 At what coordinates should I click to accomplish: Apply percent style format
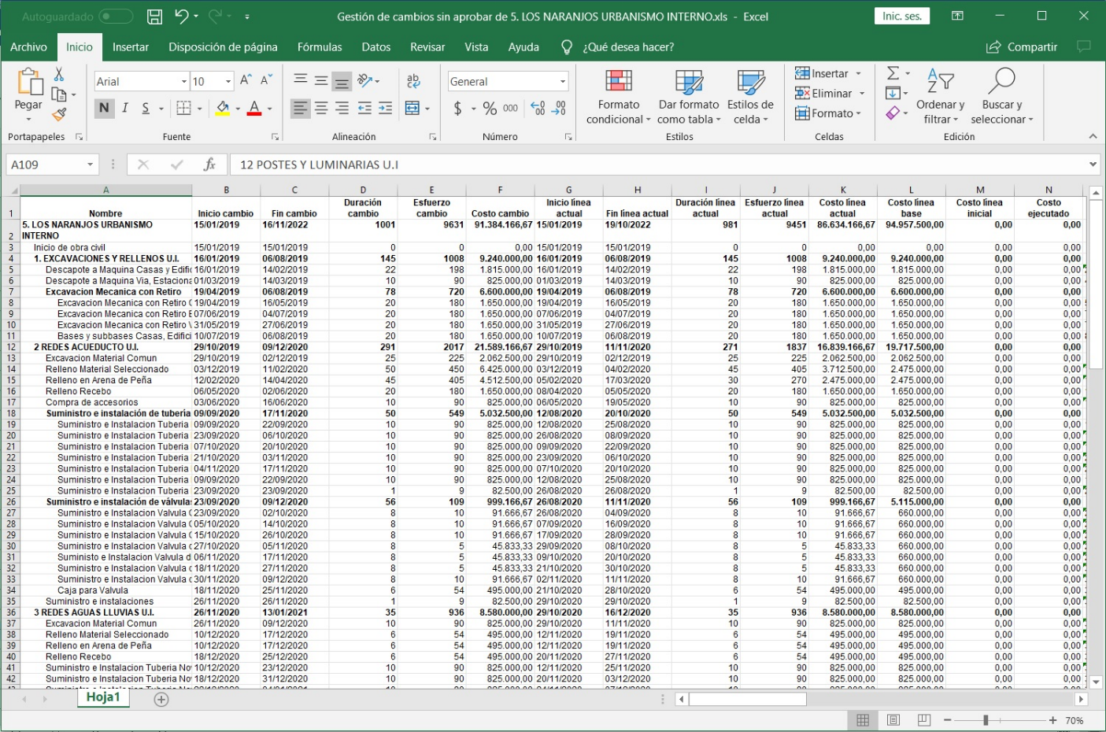(490, 109)
